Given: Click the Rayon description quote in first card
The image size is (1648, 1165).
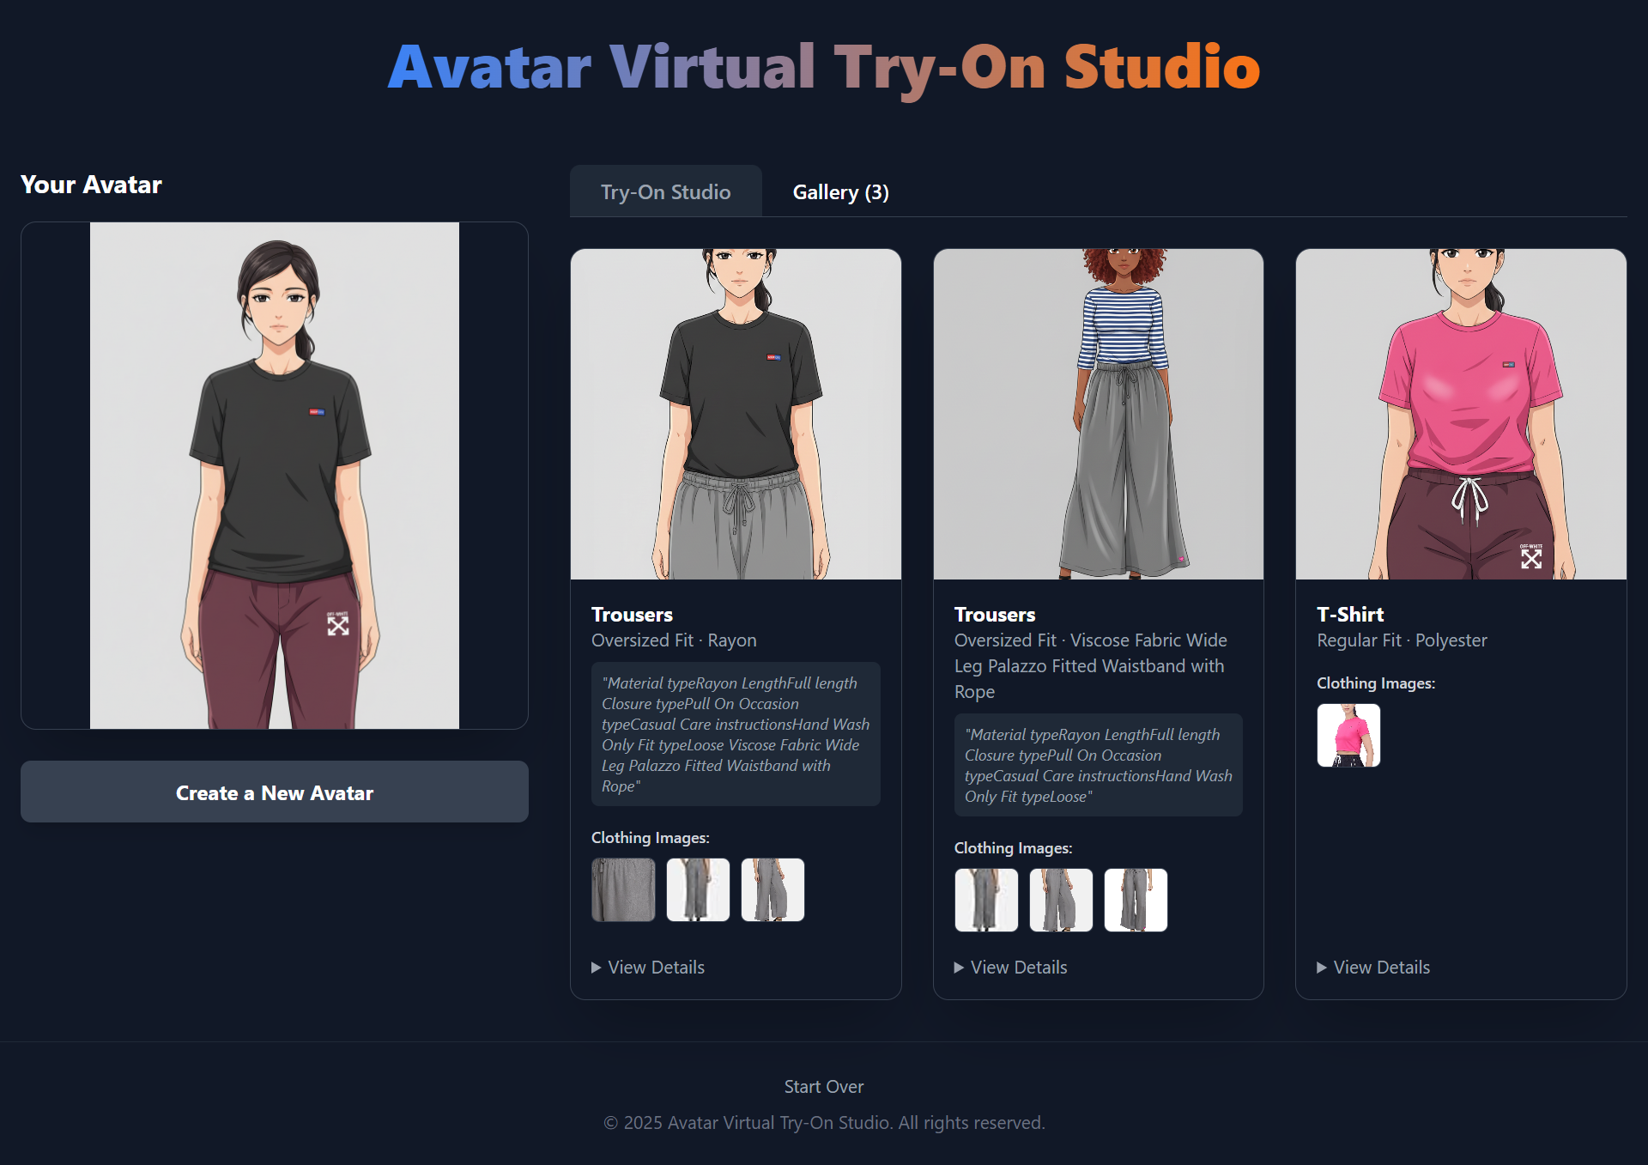Looking at the screenshot, I should coord(736,734).
